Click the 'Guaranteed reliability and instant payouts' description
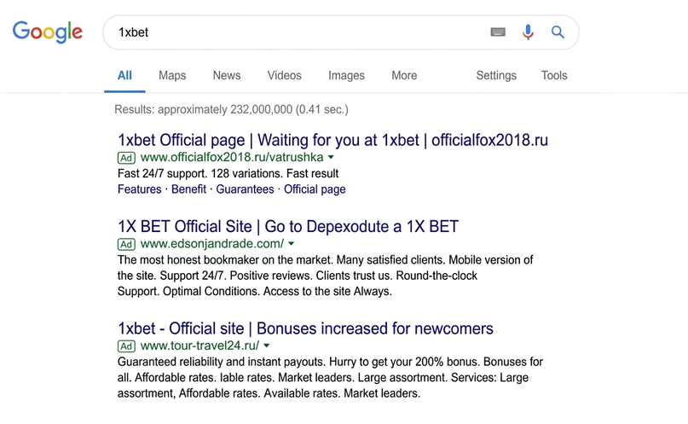 pos(330,377)
